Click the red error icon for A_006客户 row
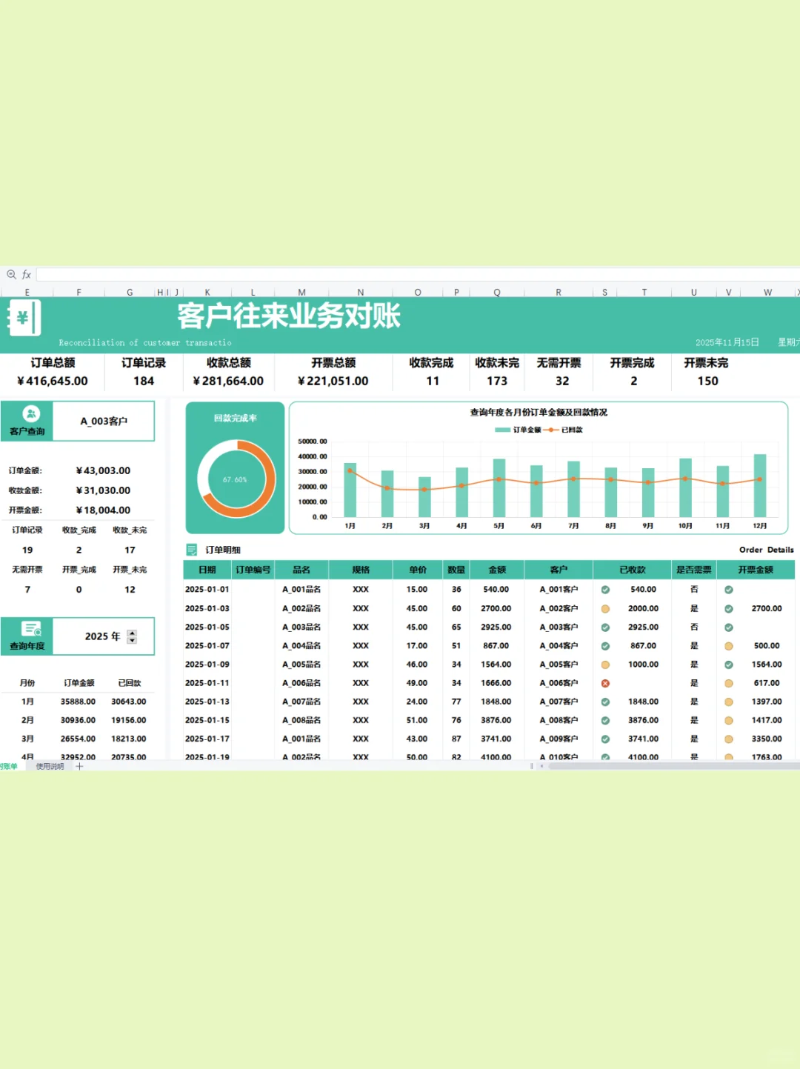Image resolution: width=800 pixels, height=1069 pixels. pyautogui.click(x=605, y=683)
